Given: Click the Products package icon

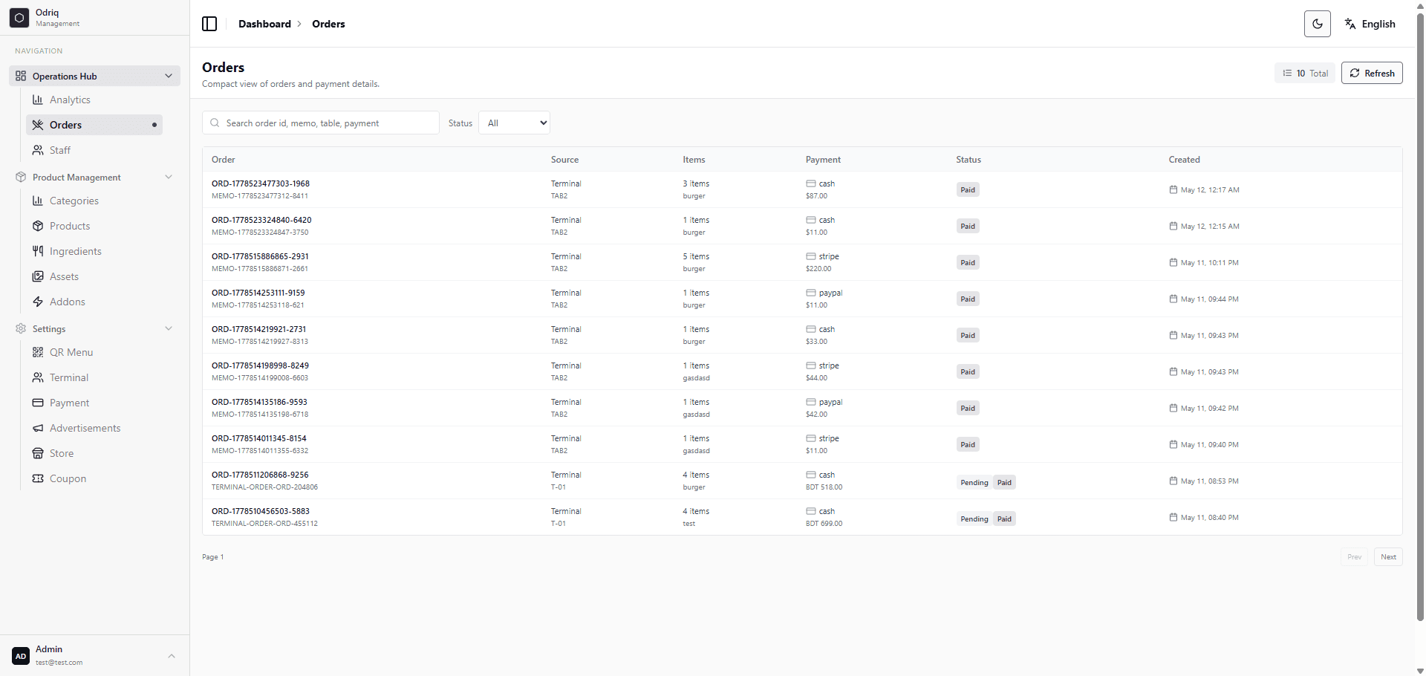Looking at the screenshot, I should point(38,226).
